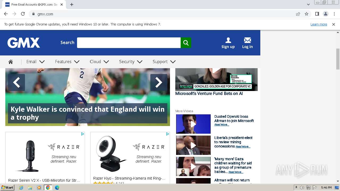Click the AdChoices icon on Razer Kiyo ad
Image resolution: width=340 pixels, height=191 pixels.
point(168,134)
